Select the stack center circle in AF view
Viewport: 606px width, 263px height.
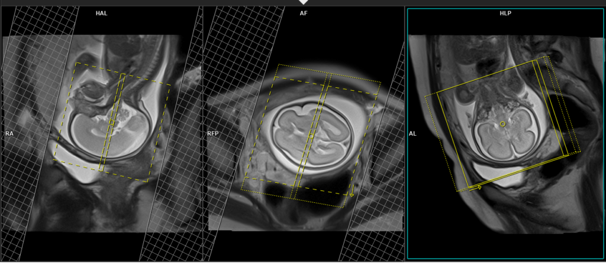click(311, 136)
